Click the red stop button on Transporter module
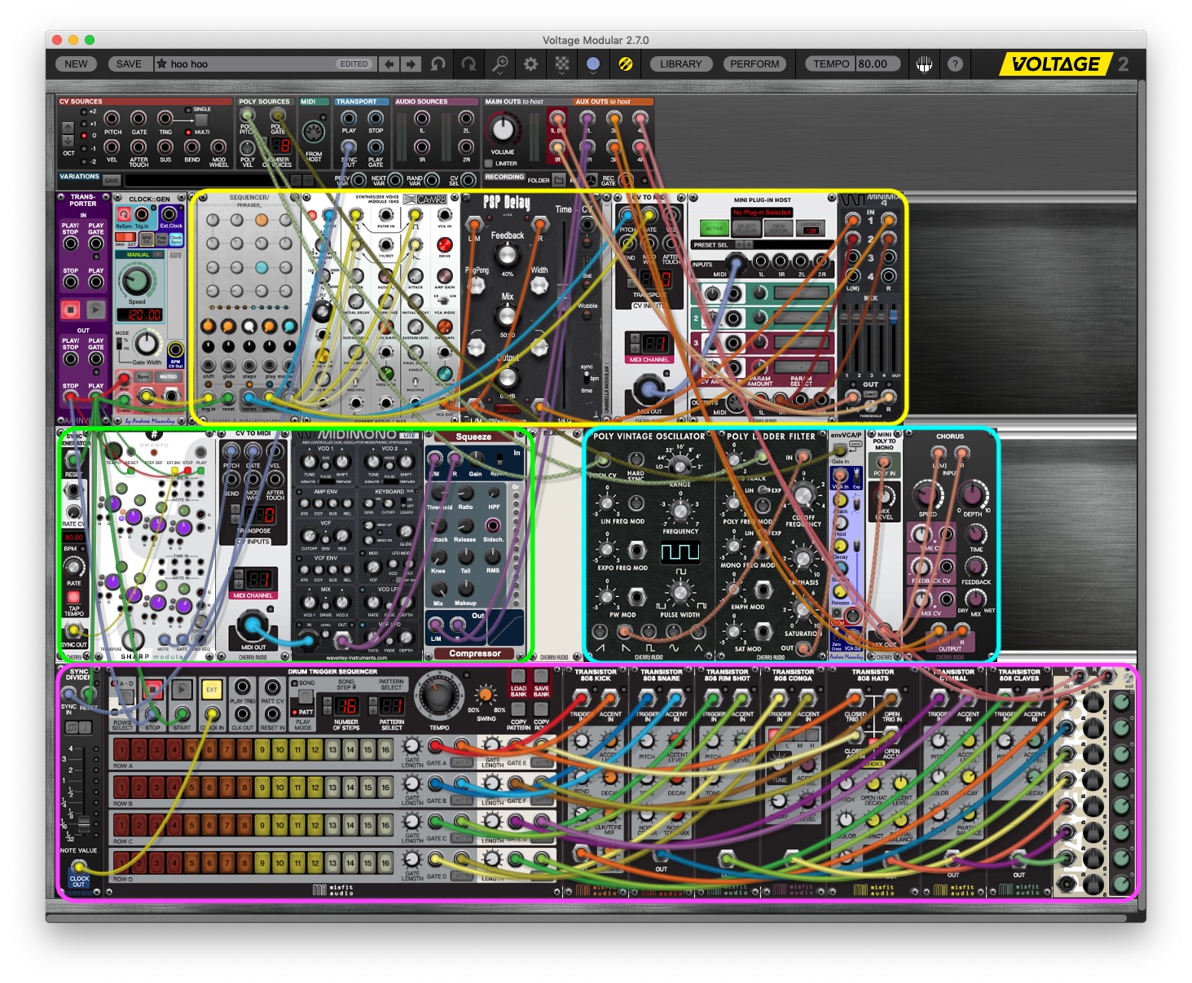 71,309
